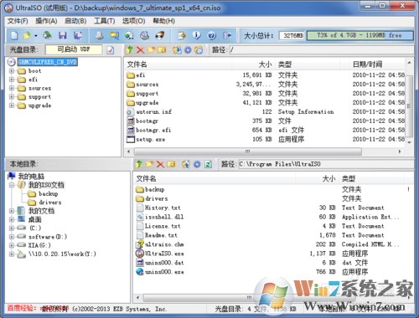This screenshot has width=419, height=318.
Task: Click the blue info Properties toolbar icon
Action: (x=197, y=35)
